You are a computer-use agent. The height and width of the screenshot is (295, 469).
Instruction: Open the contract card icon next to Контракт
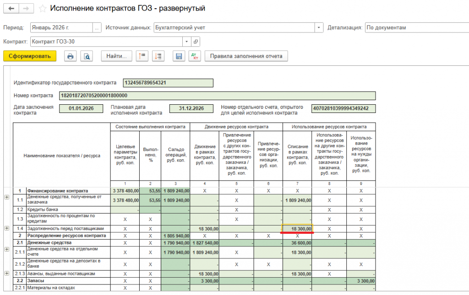pyautogui.click(x=196, y=42)
